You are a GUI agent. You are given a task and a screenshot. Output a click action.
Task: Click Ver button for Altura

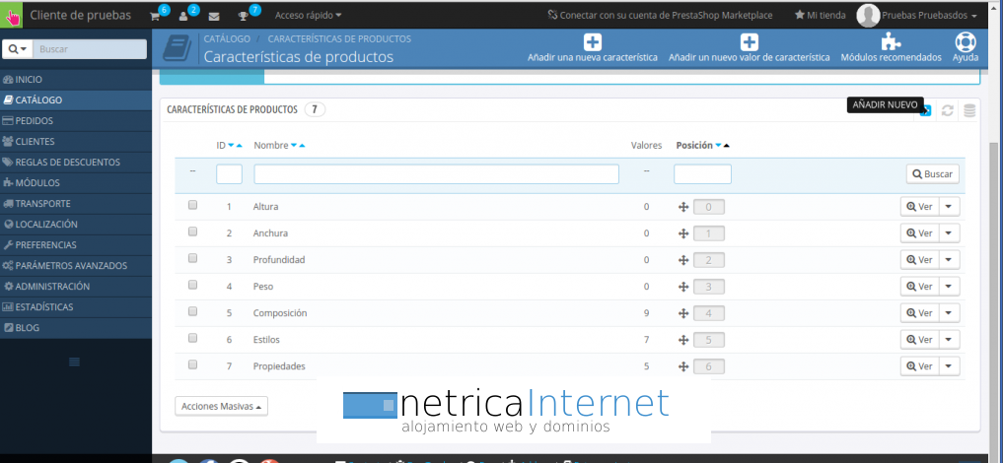(x=919, y=207)
